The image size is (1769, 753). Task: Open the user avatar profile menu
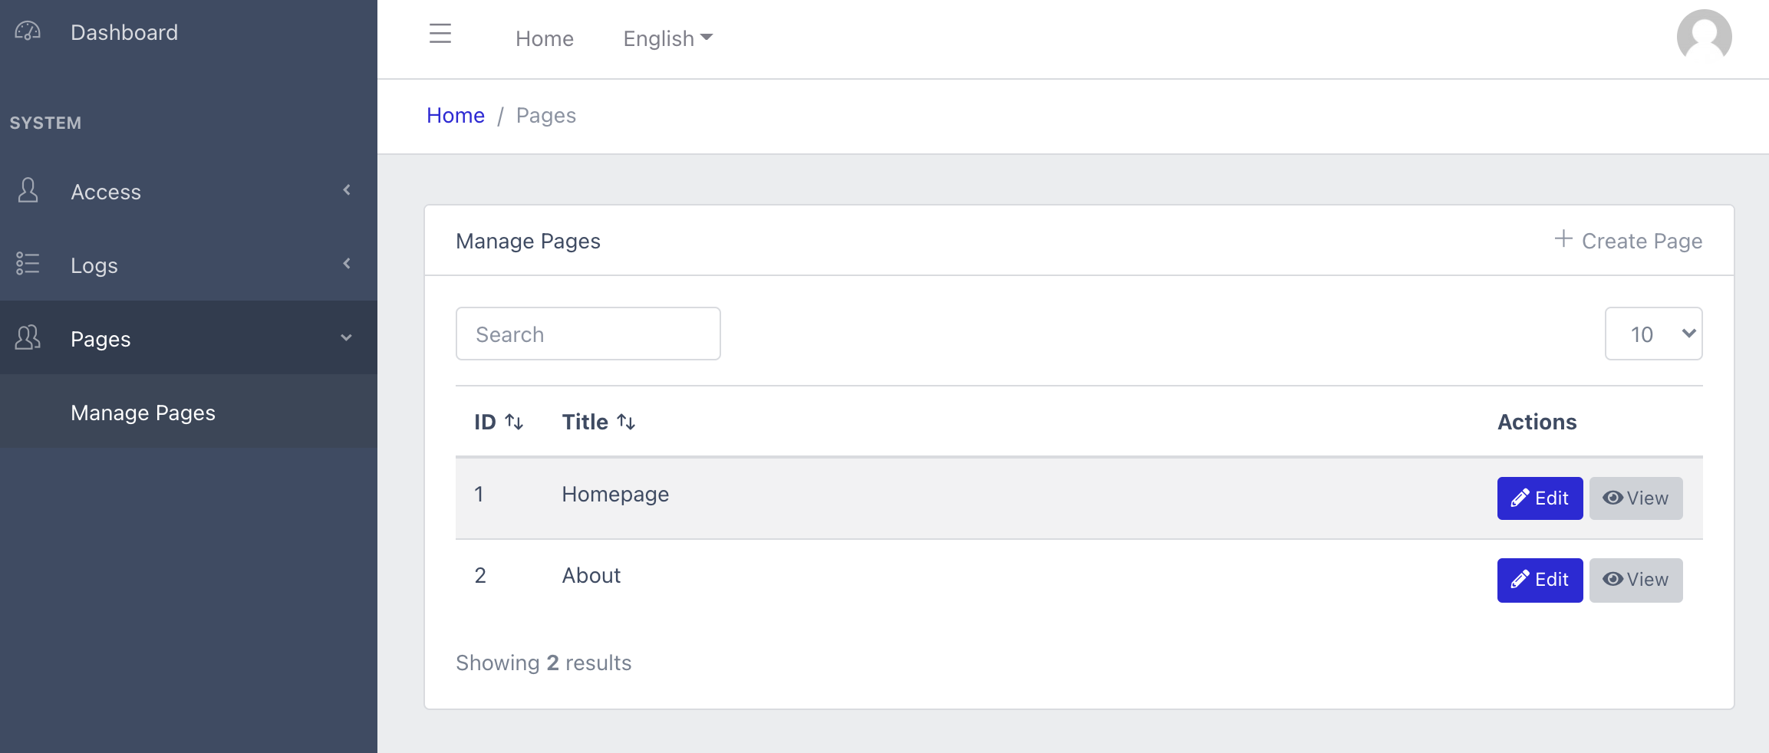point(1704,36)
